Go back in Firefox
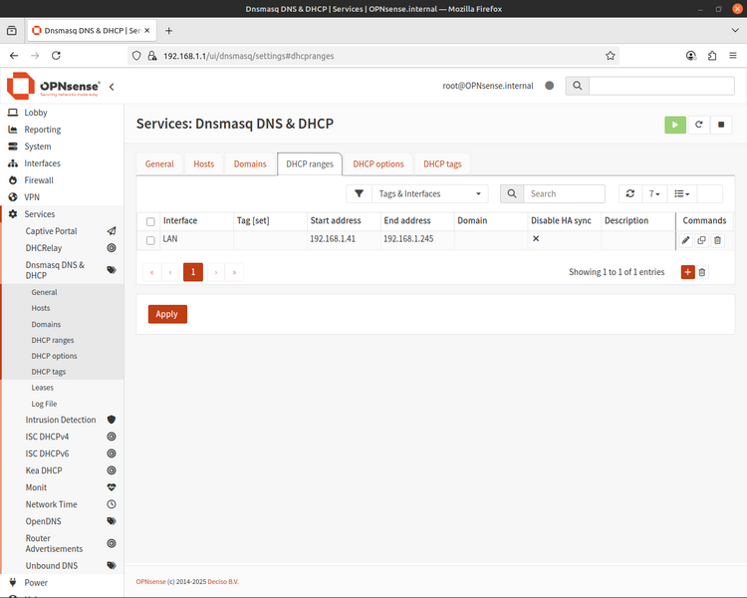 pos(14,56)
